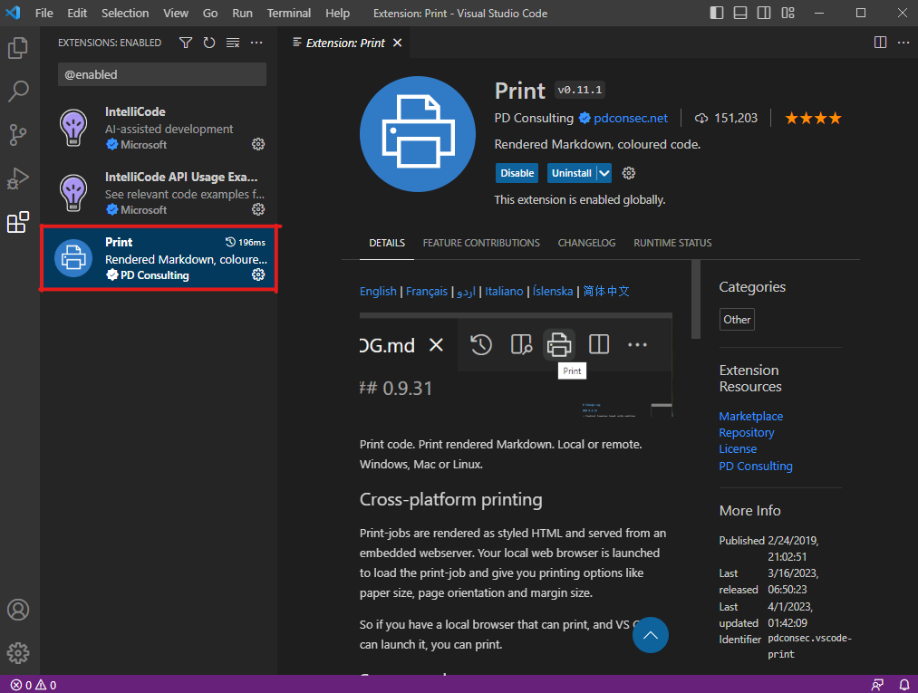Clear extensions search results icon
The width and height of the screenshot is (918, 693).
[233, 43]
